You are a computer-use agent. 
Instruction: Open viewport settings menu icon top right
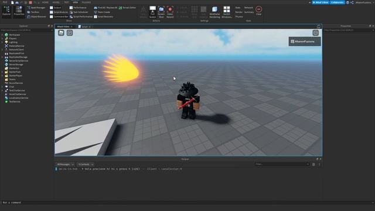tap(315, 33)
